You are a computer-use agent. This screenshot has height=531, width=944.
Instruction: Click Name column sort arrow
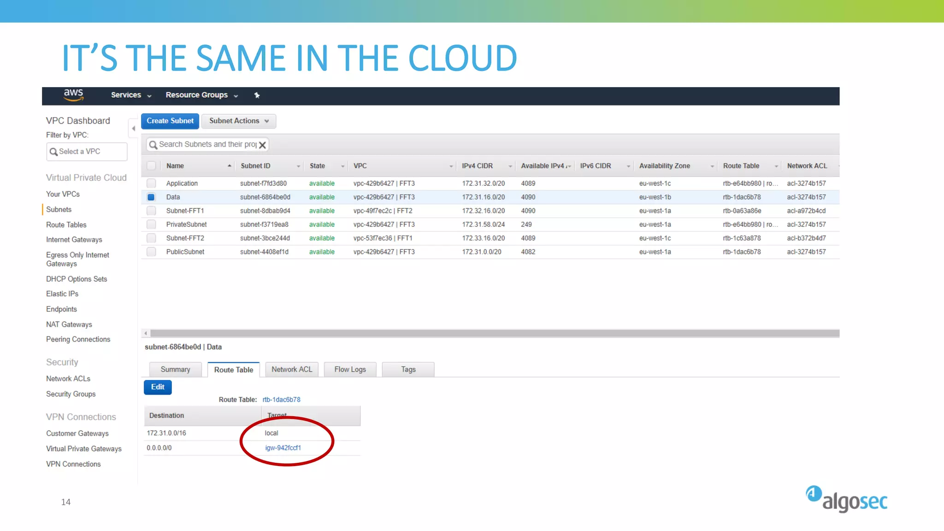pyautogui.click(x=229, y=166)
